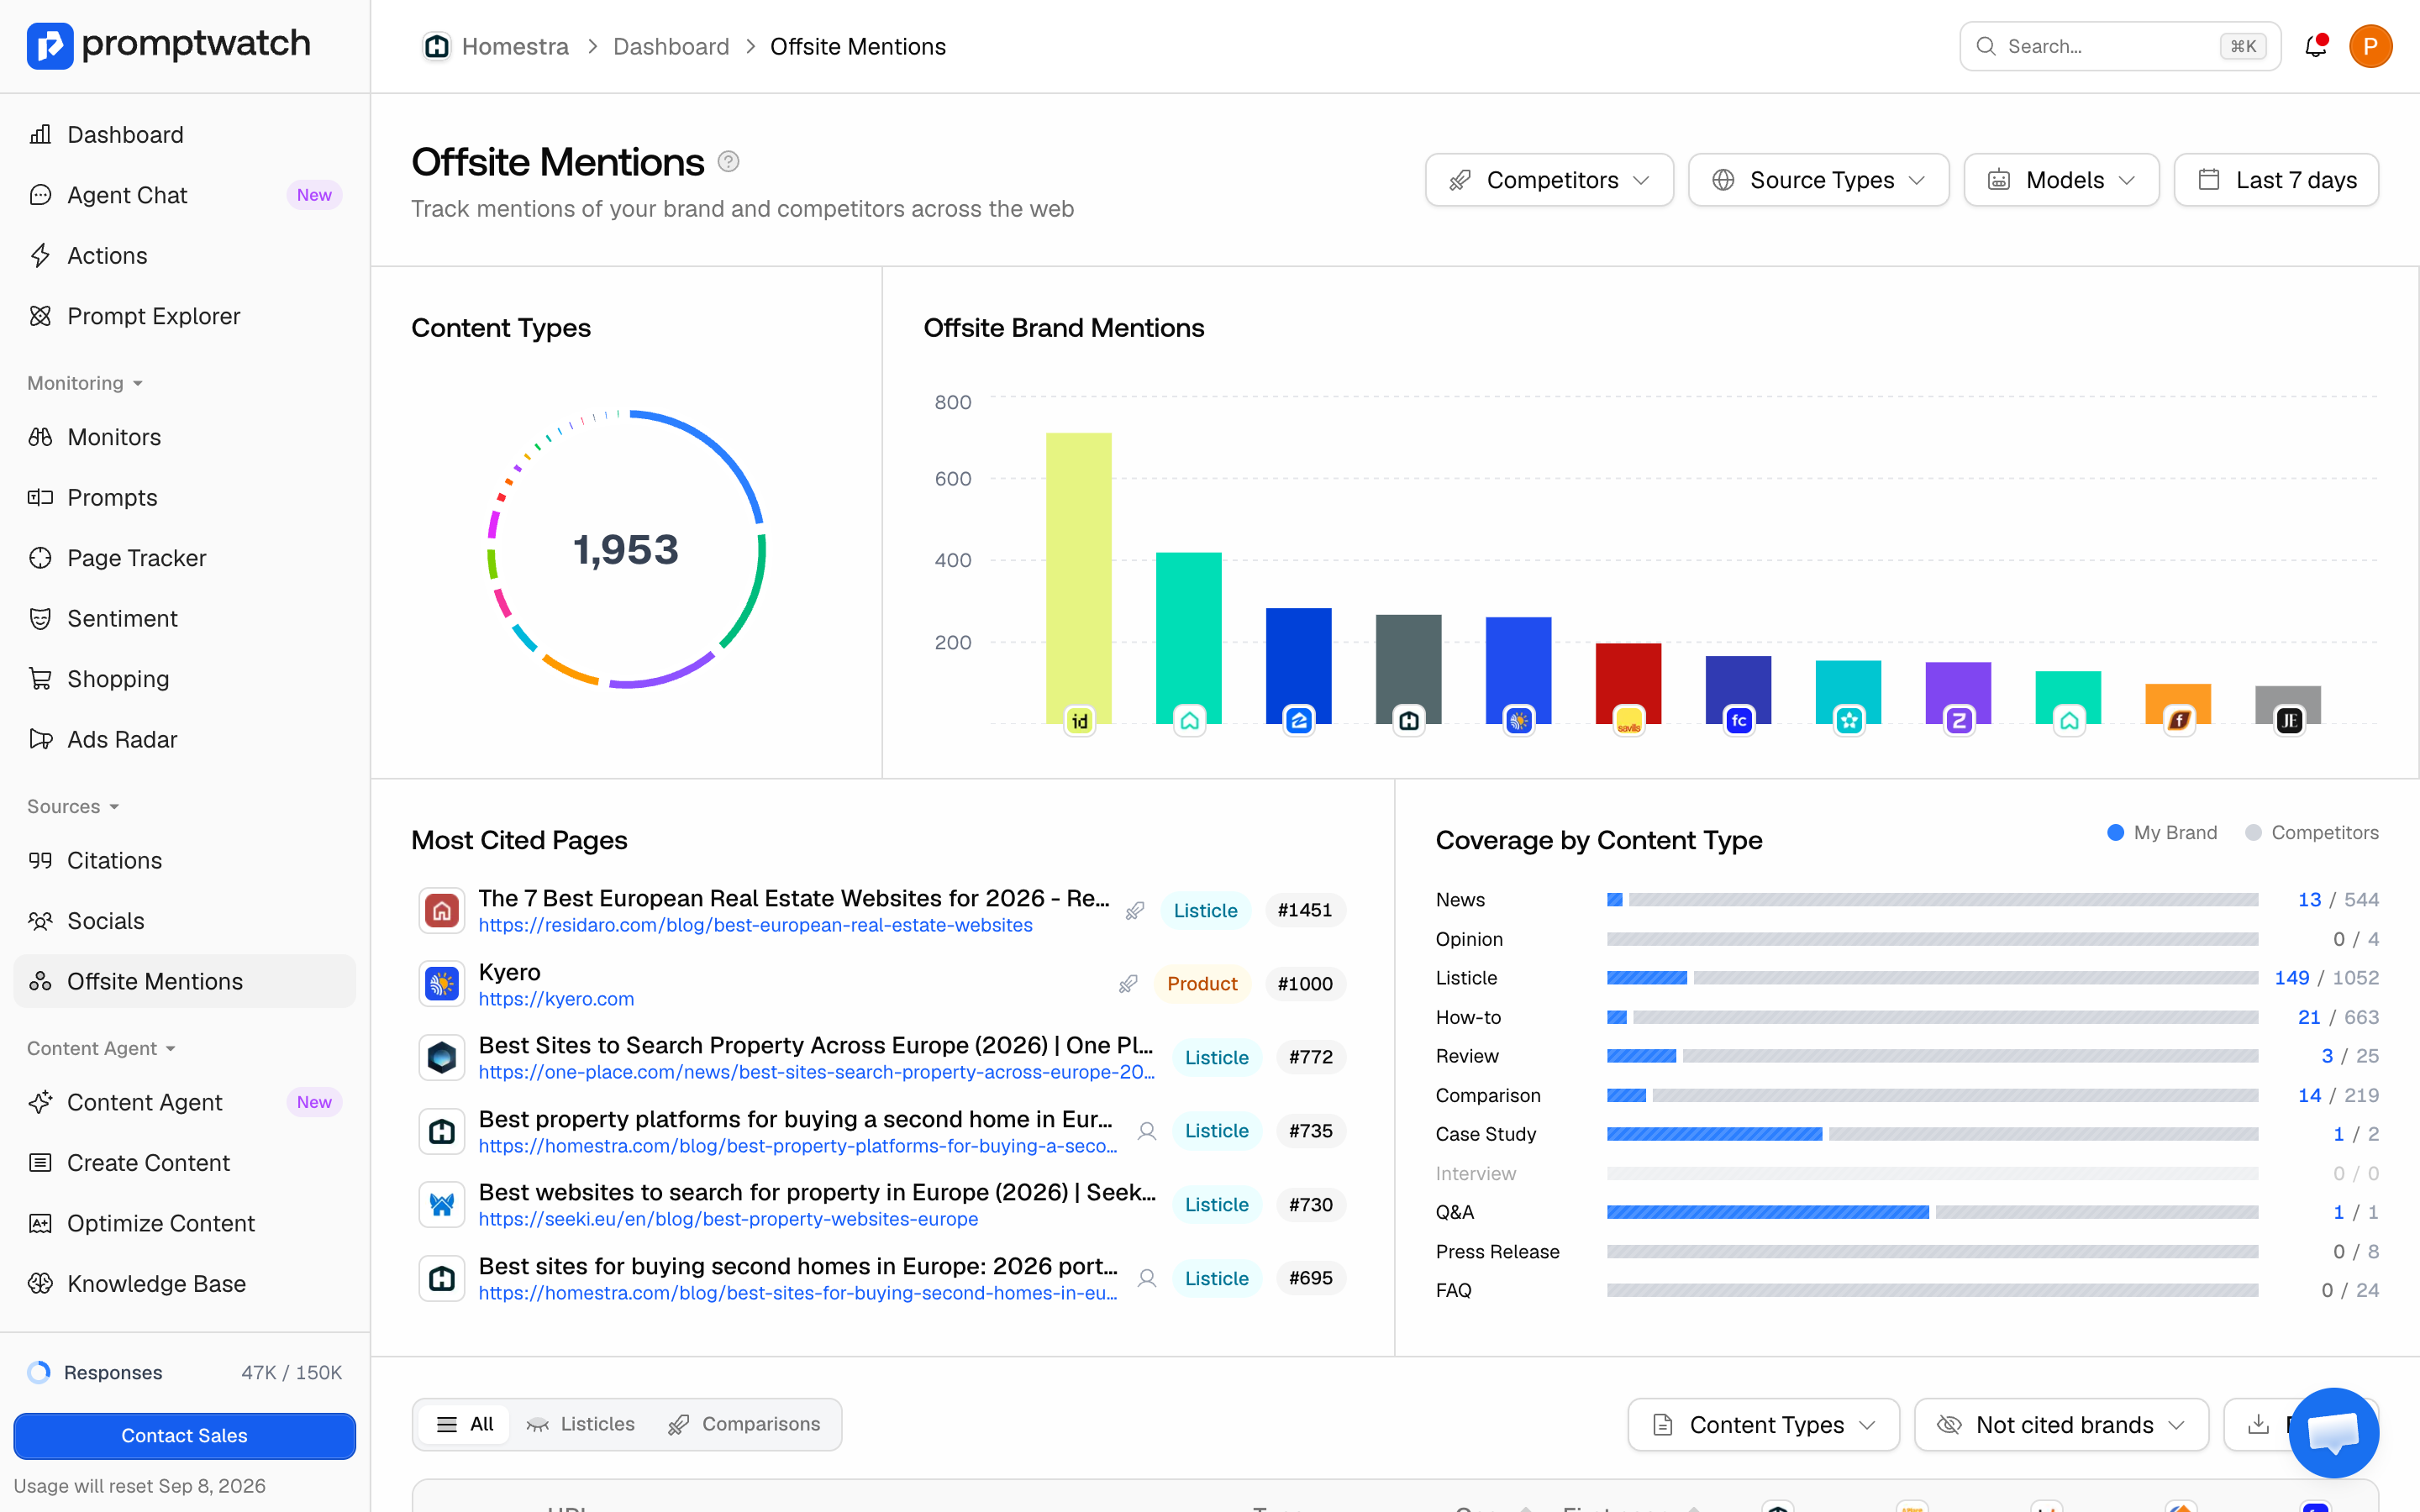This screenshot has height=1512, width=2420.
Task: Open the chat support bubble
Action: point(2334,1433)
